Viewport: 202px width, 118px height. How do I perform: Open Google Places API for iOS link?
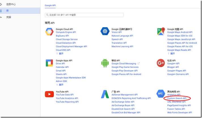[180, 46]
